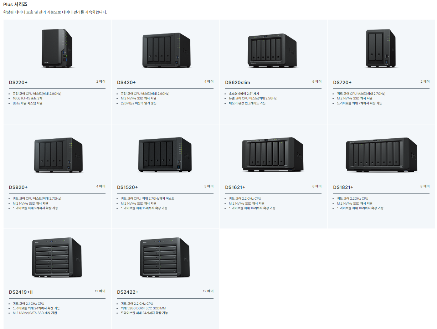Click '8 베이' label on DS1821+ card
The width and height of the screenshot is (437, 329).
point(425,186)
